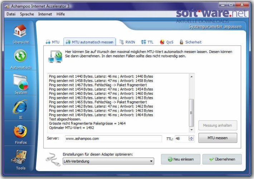
Task: Select failed ping line with 1467 Bytes
Action: 98,85
